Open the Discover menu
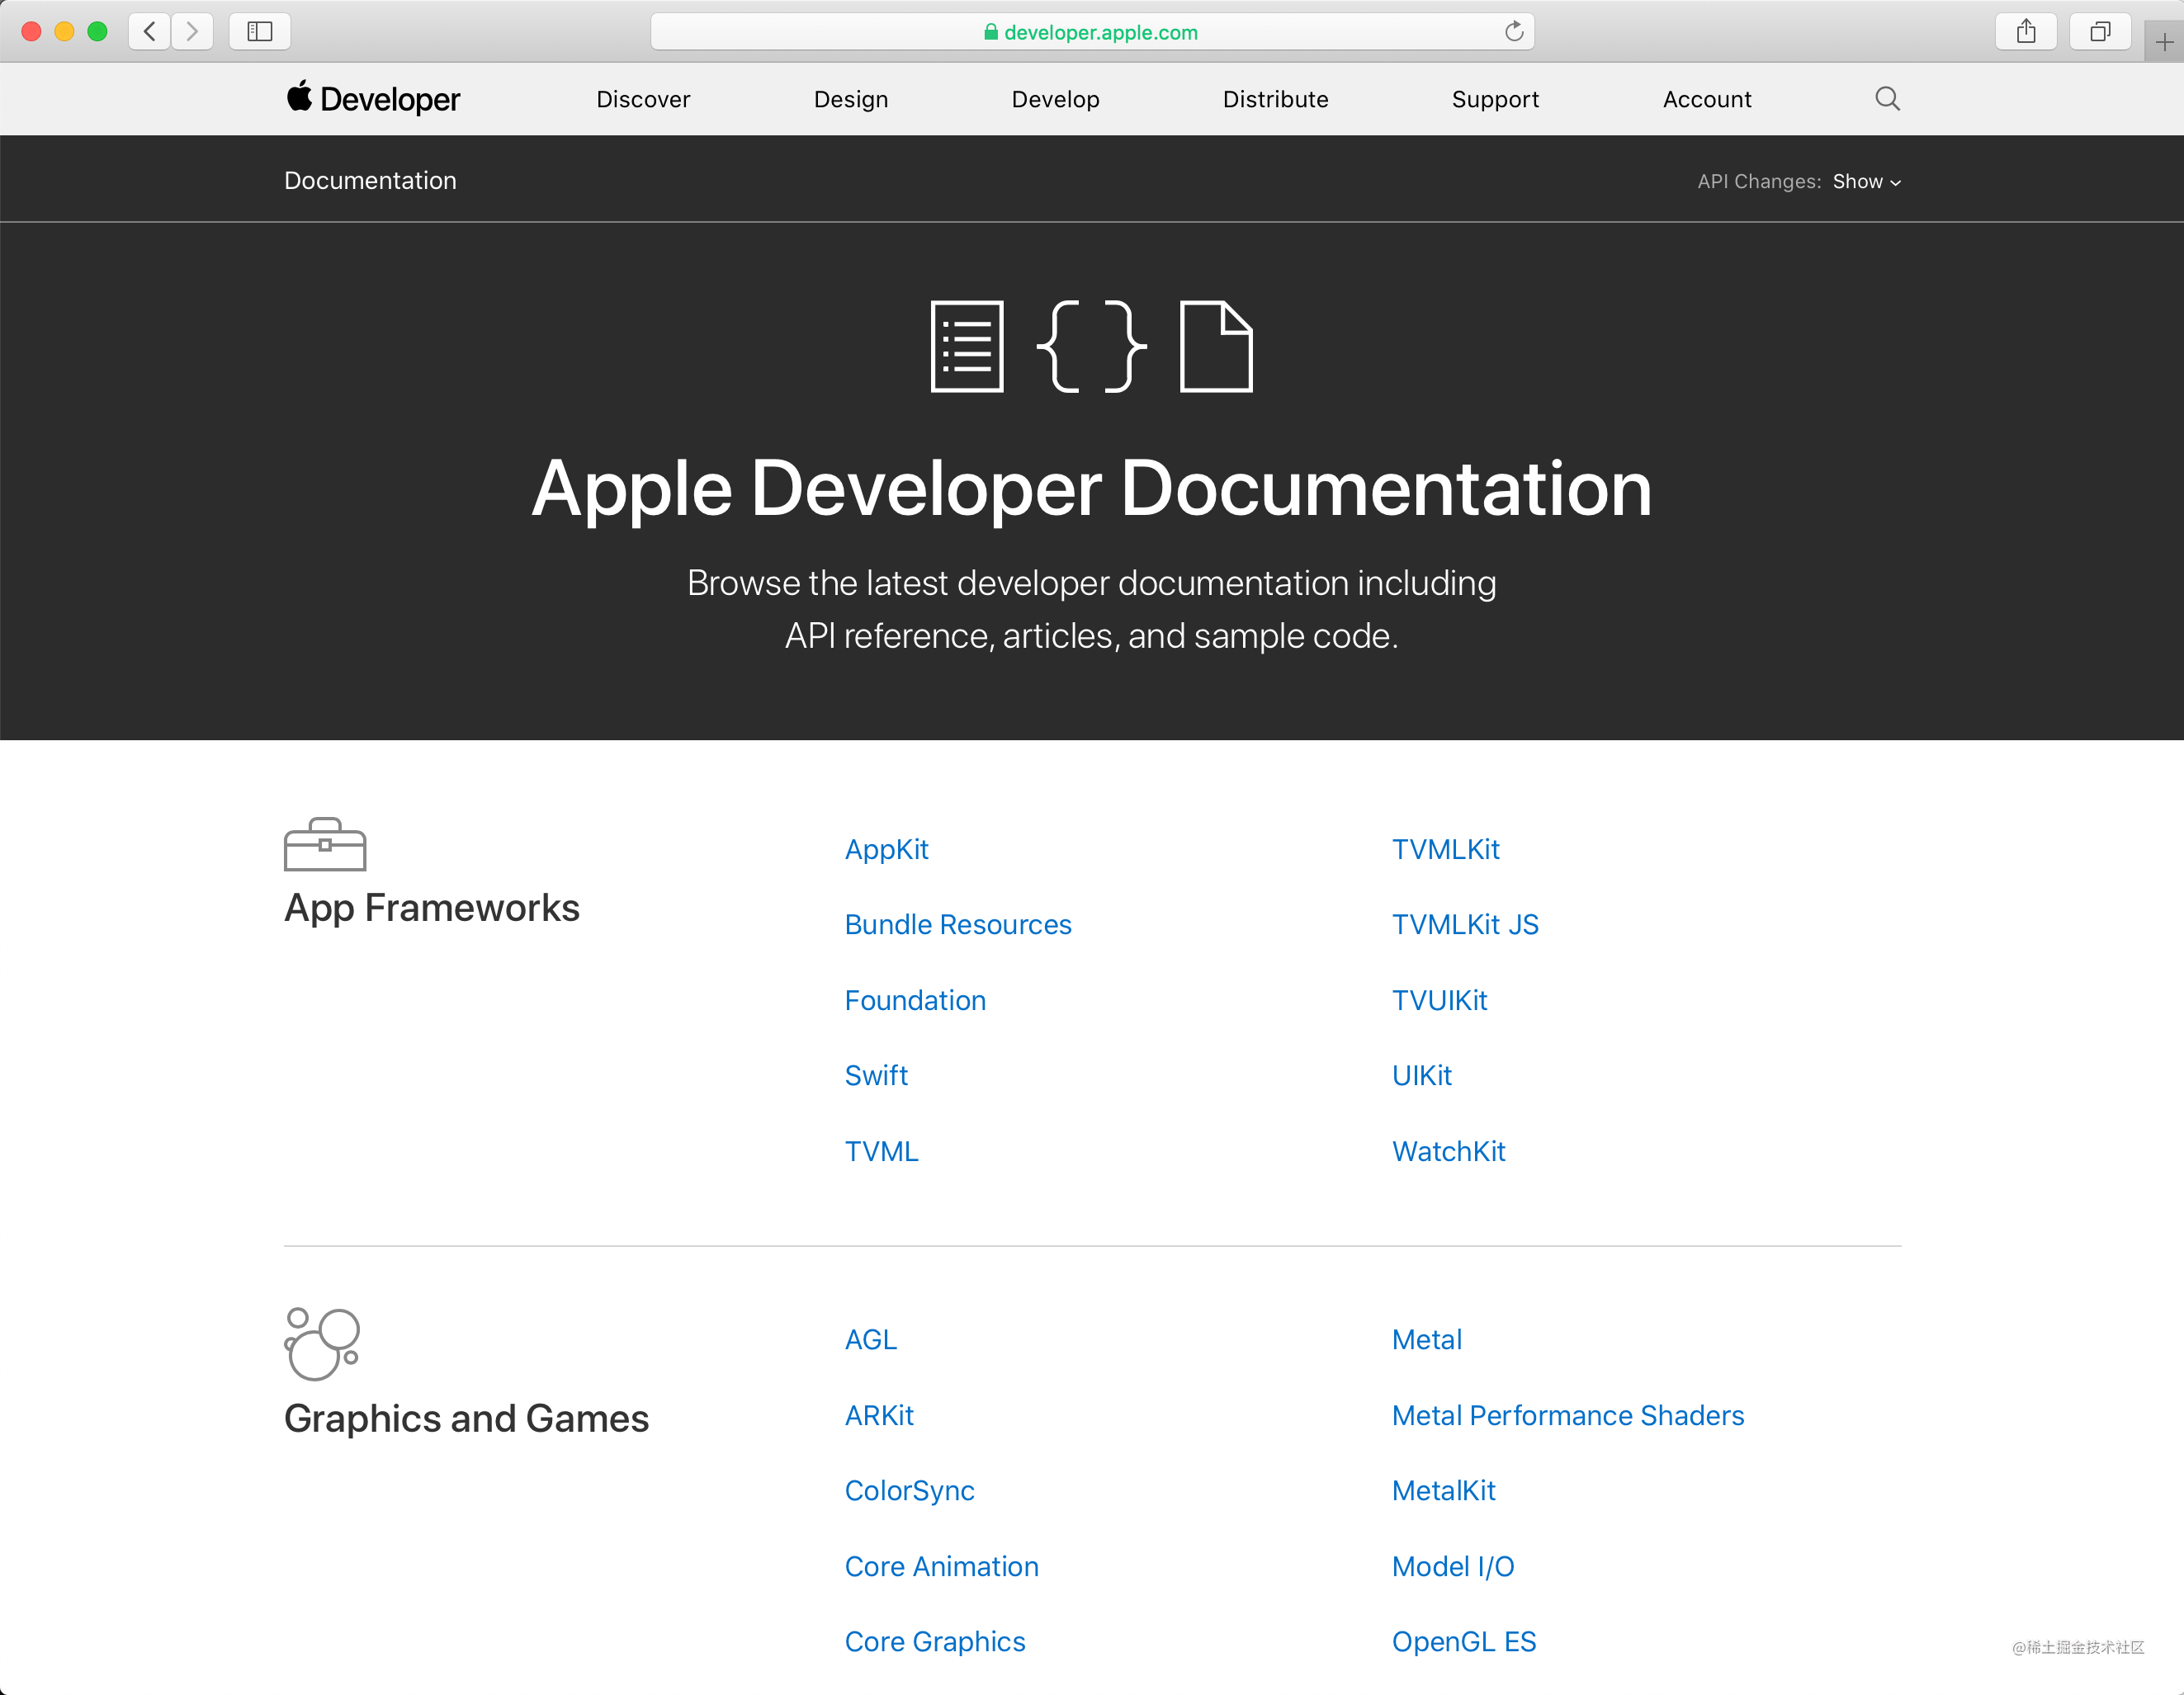 click(x=643, y=99)
